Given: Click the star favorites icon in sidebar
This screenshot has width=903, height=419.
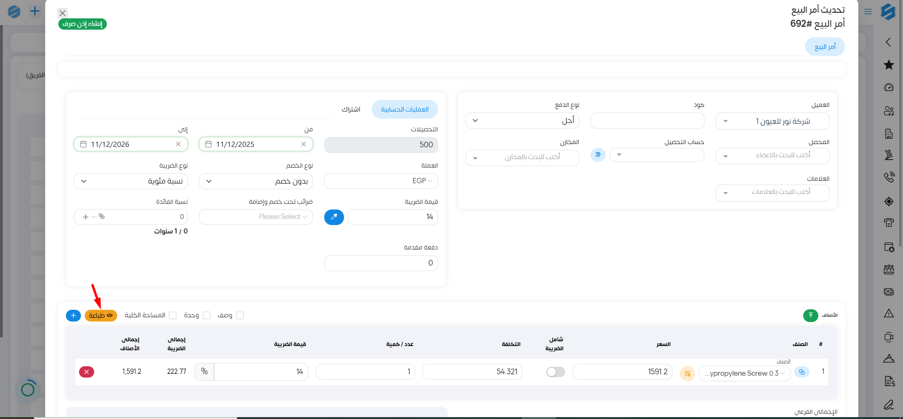Looking at the screenshot, I should [x=888, y=65].
